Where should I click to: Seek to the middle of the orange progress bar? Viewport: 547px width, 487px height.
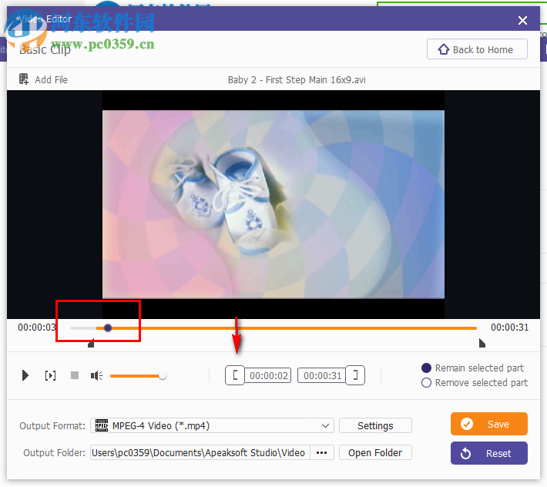286,328
